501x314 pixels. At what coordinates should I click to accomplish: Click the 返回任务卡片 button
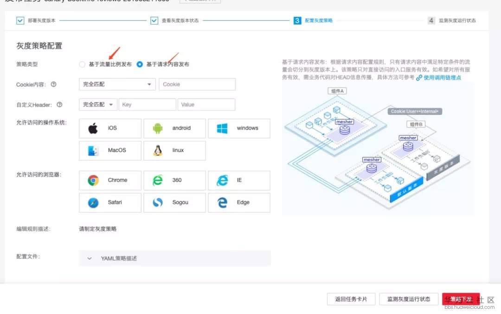click(351, 299)
